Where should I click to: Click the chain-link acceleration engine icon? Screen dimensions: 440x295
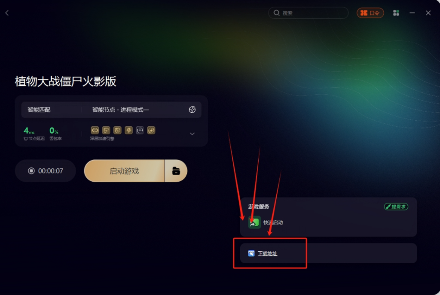(x=95, y=130)
